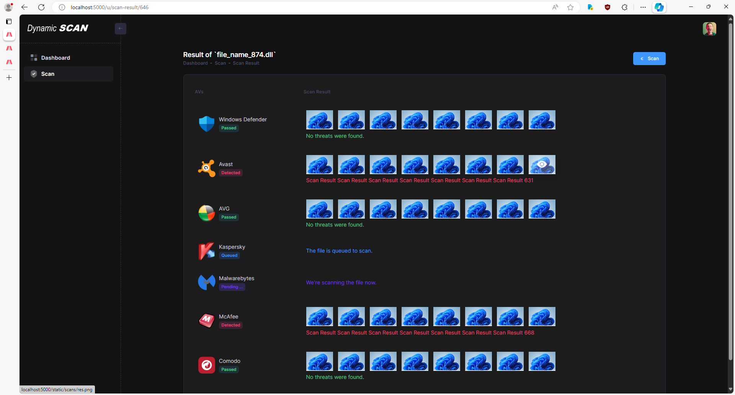Open Dashboard in the sidebar
The width and height of the screenshot is (735, 395).
tap(56, 58)
